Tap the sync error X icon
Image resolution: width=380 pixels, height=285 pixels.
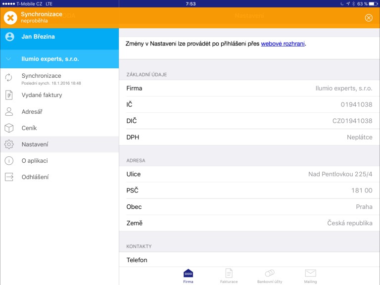[x=10, y=18]
